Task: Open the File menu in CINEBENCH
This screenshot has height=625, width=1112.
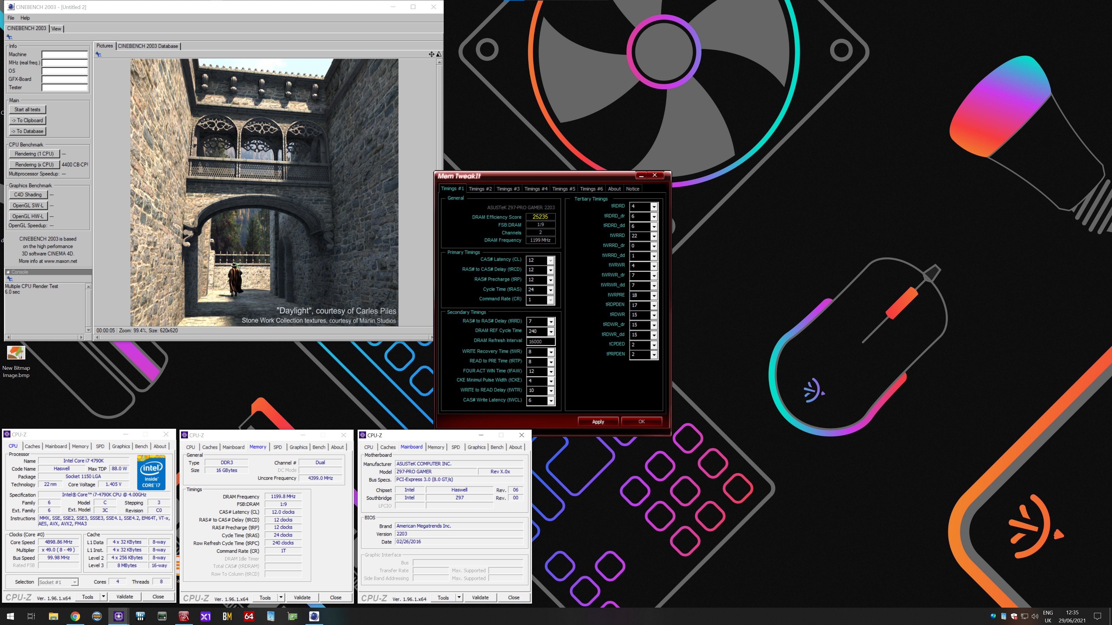Action: point(11,18)
